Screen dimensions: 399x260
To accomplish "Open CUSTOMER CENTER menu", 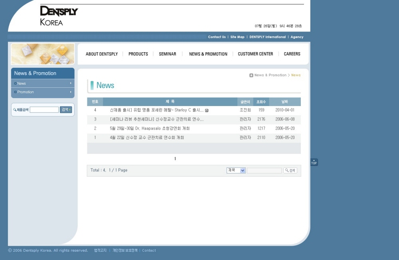I will coord(255,54).
